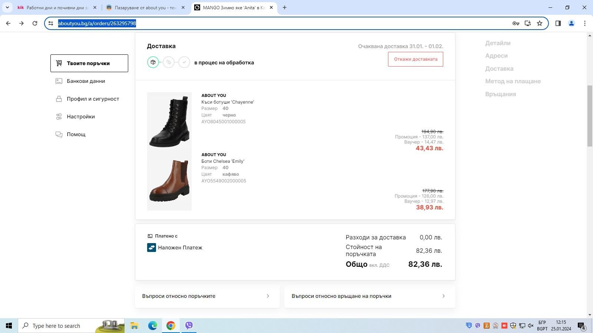Click the shipping step icon in delivery progress
This screenshot has height=333, width=593.
click(x=169, y=62)
